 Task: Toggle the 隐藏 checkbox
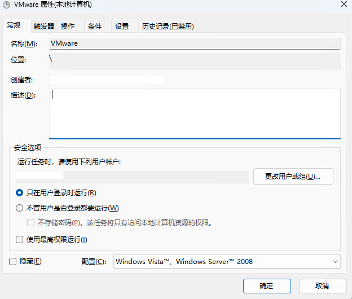coord(13,261)
